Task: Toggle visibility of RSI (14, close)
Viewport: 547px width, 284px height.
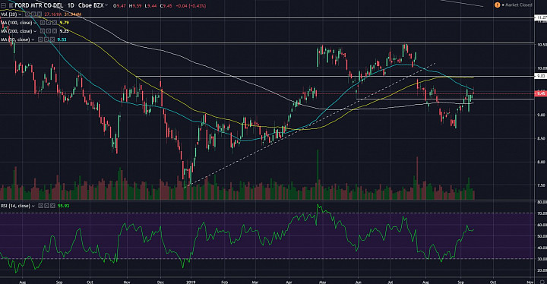Action: (40, 206)
